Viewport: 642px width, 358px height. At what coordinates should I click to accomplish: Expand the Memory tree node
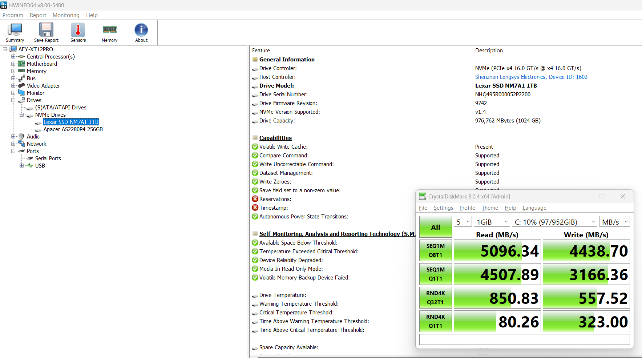[x=13, y=71]
